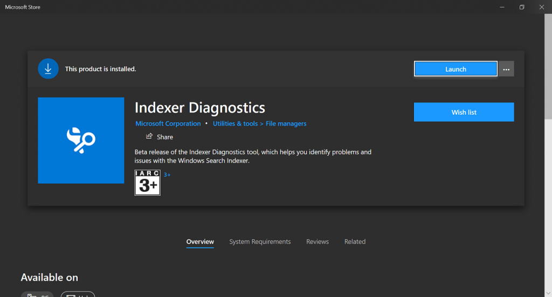Open File managers subcategory link
Image resolution: width=552 pixels, height=297 pixels.
pyautogui.click(x=286, y=123)
